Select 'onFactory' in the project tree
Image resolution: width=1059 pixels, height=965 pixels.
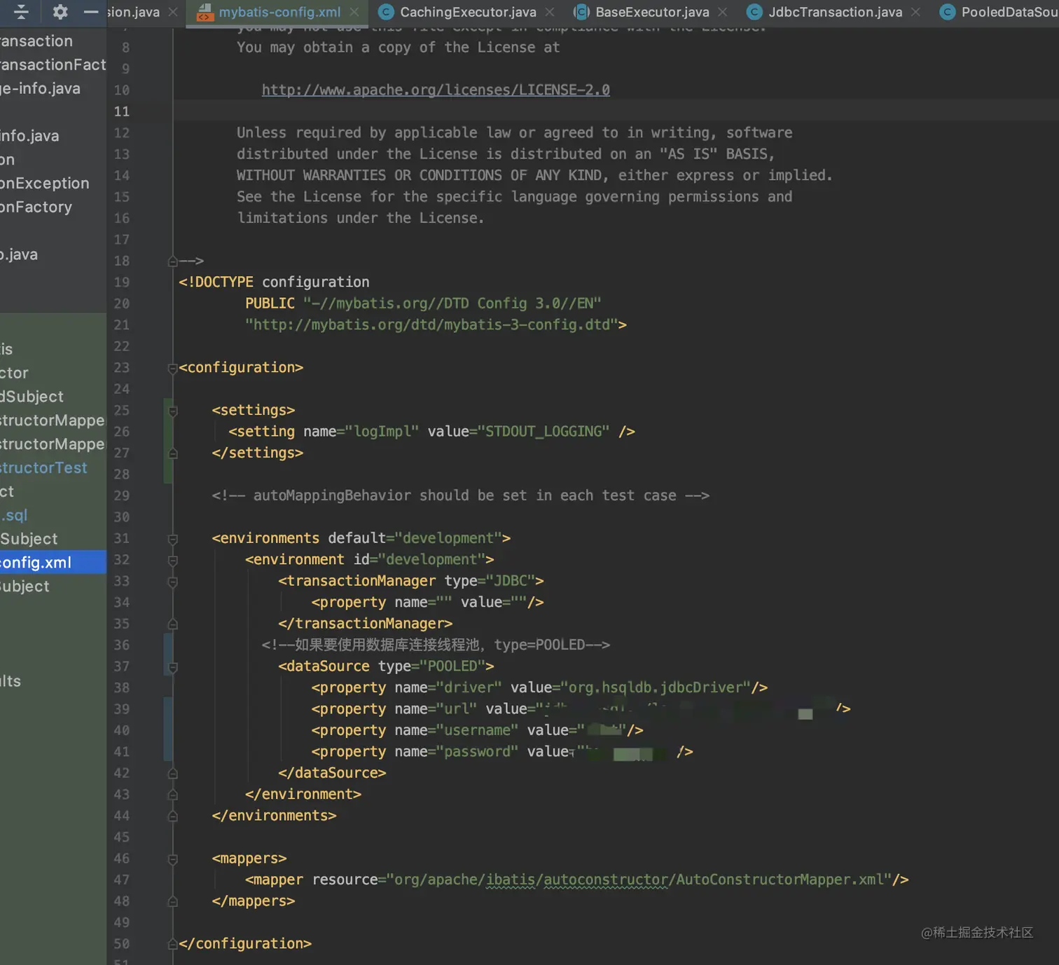coord(36,207)
